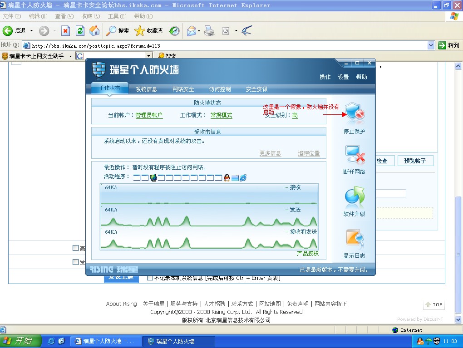The width and height of the screenshot is (463, 348).
Task: Toggle the checkbox beginning with 发
Action: coord(76,262)
